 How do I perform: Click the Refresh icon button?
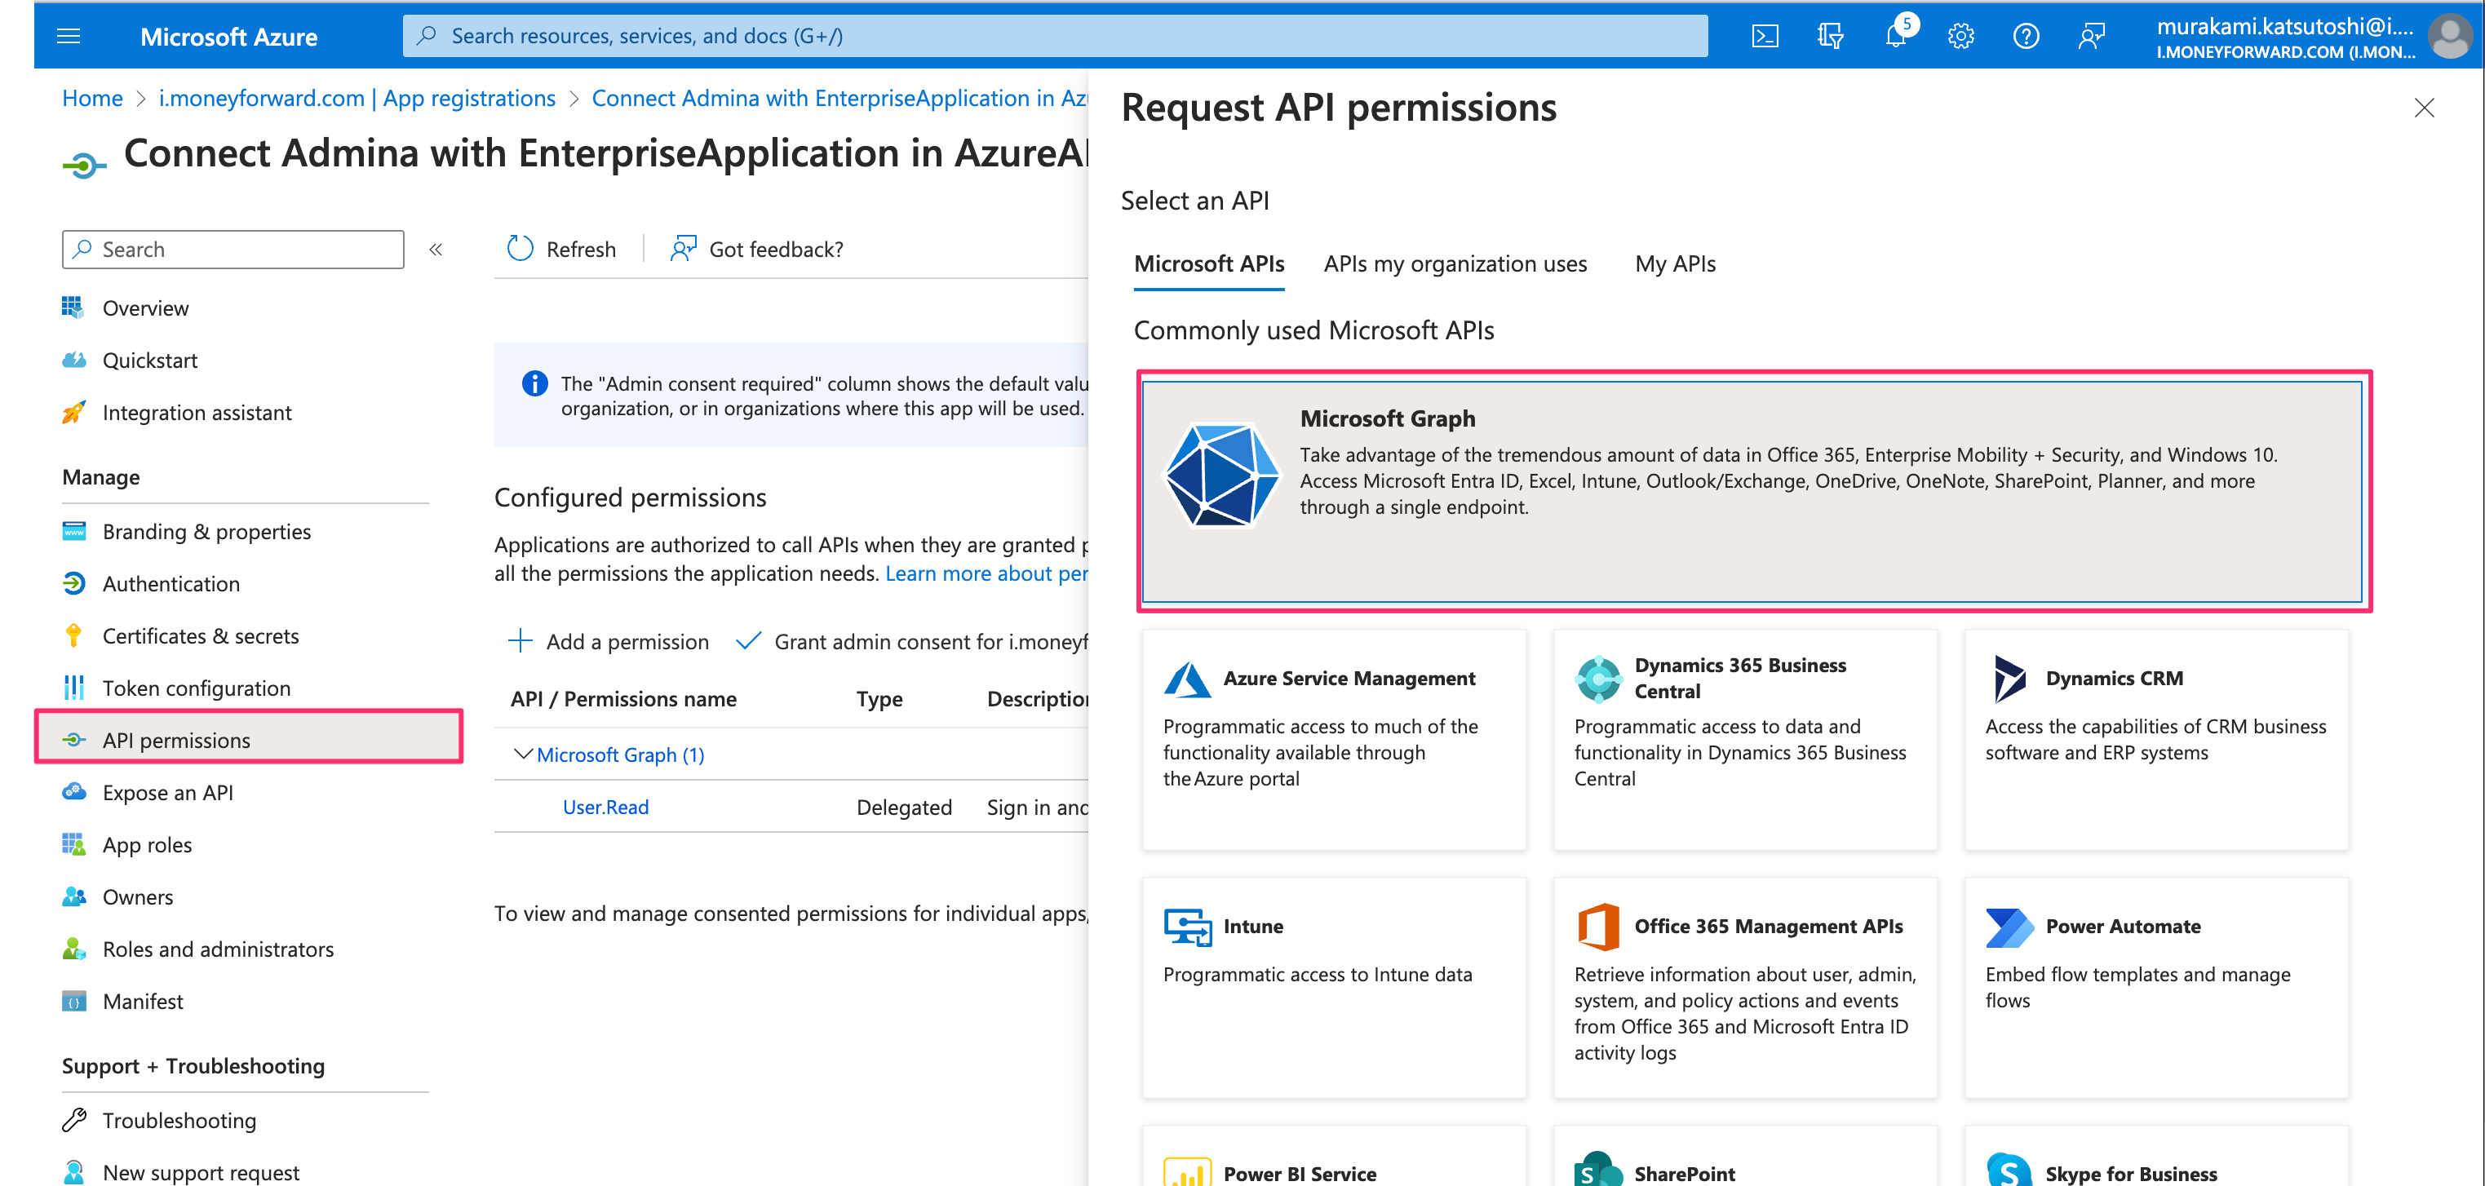pyautogui.click(x=521, y=249)
